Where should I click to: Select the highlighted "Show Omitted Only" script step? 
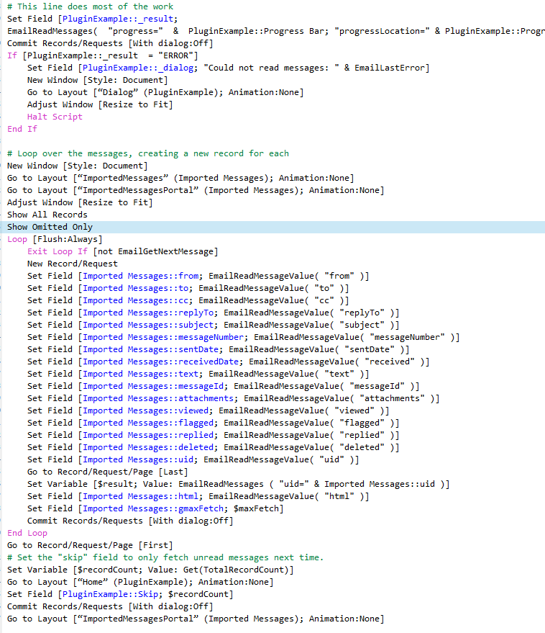[x=50, y=227]
